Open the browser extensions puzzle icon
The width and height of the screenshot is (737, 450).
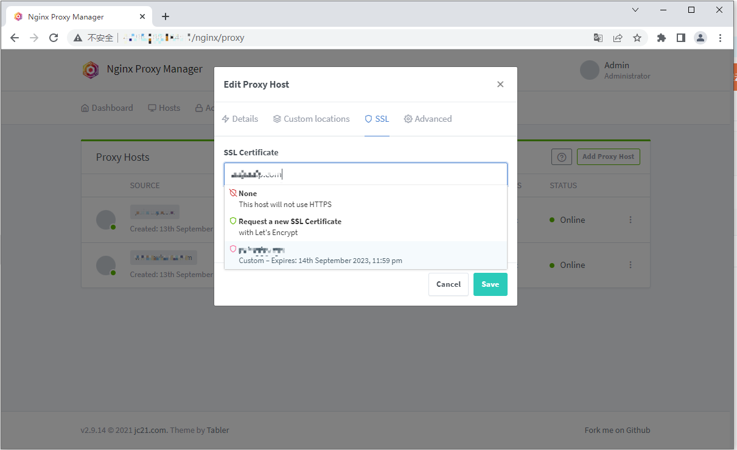click(x=662, y=38)
